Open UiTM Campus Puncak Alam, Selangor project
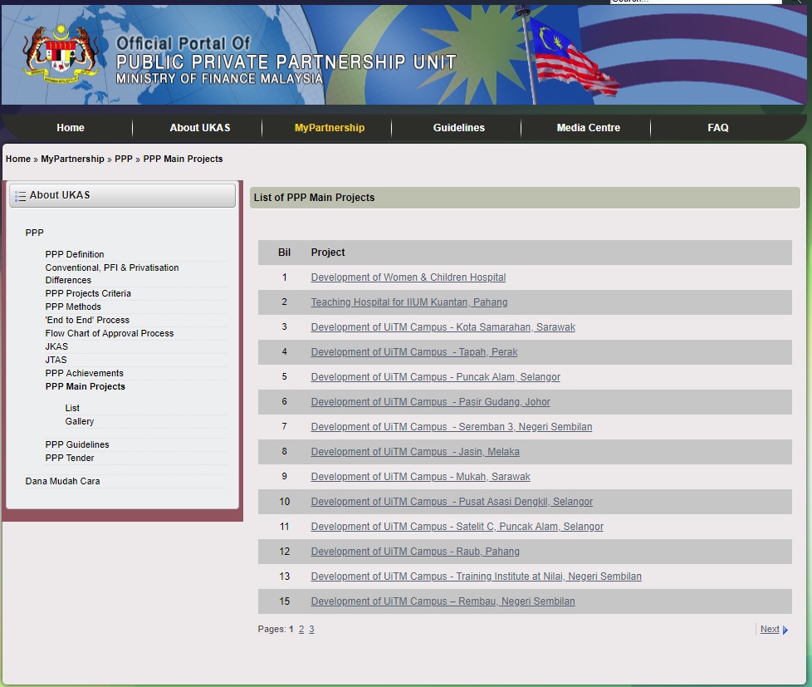This screenshot has height=687, width=812. point(435,377)
